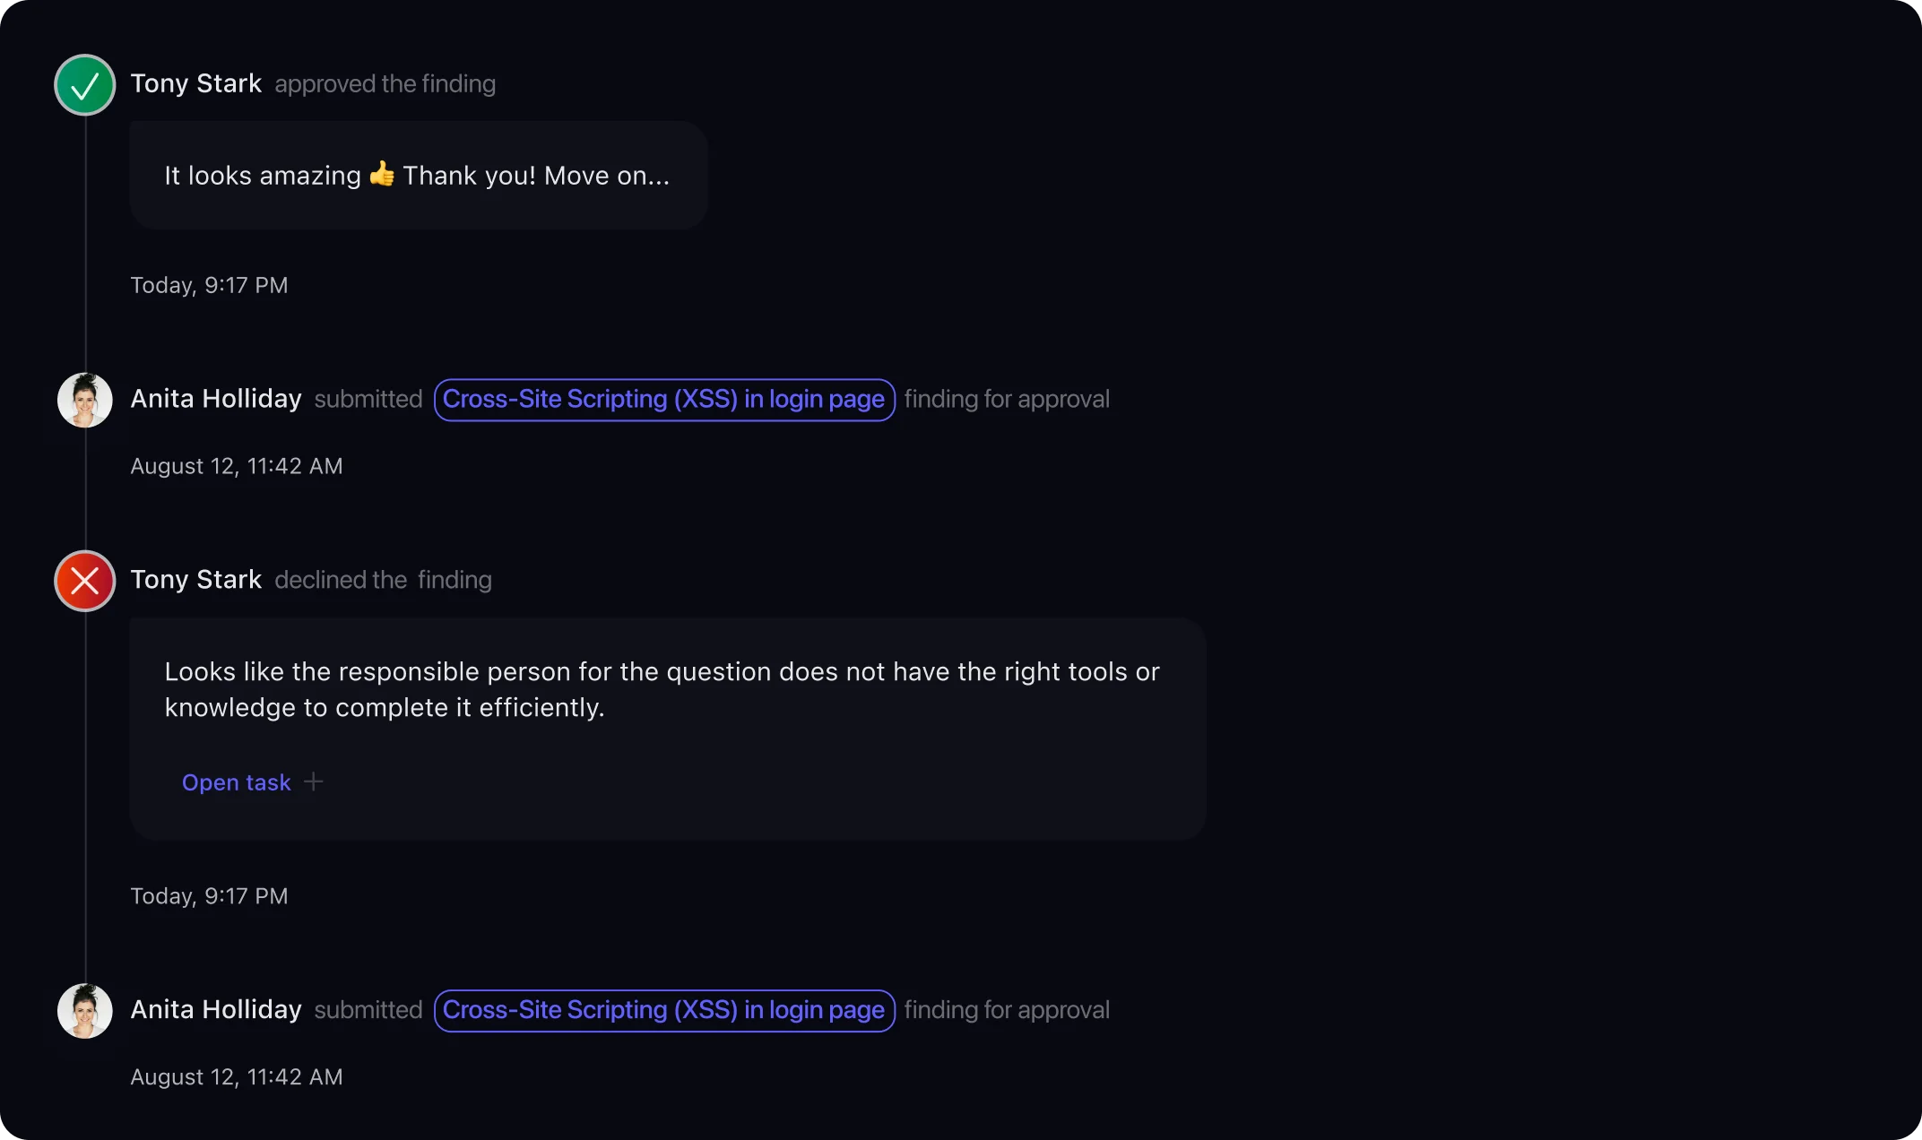Click 'approved the finding' status text
The height and width of the screenshot is (1140, 1922).
(385, 84)
